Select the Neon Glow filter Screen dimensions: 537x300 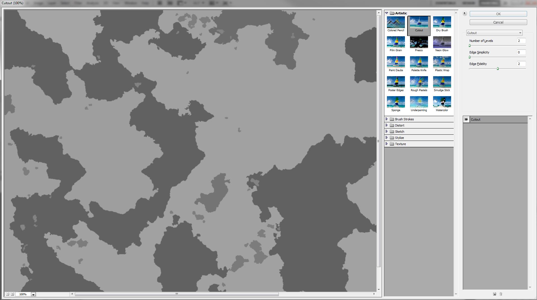click(x=442, y=42)
